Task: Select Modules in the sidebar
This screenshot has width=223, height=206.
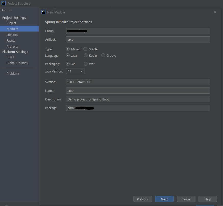Action: [19, 29]
